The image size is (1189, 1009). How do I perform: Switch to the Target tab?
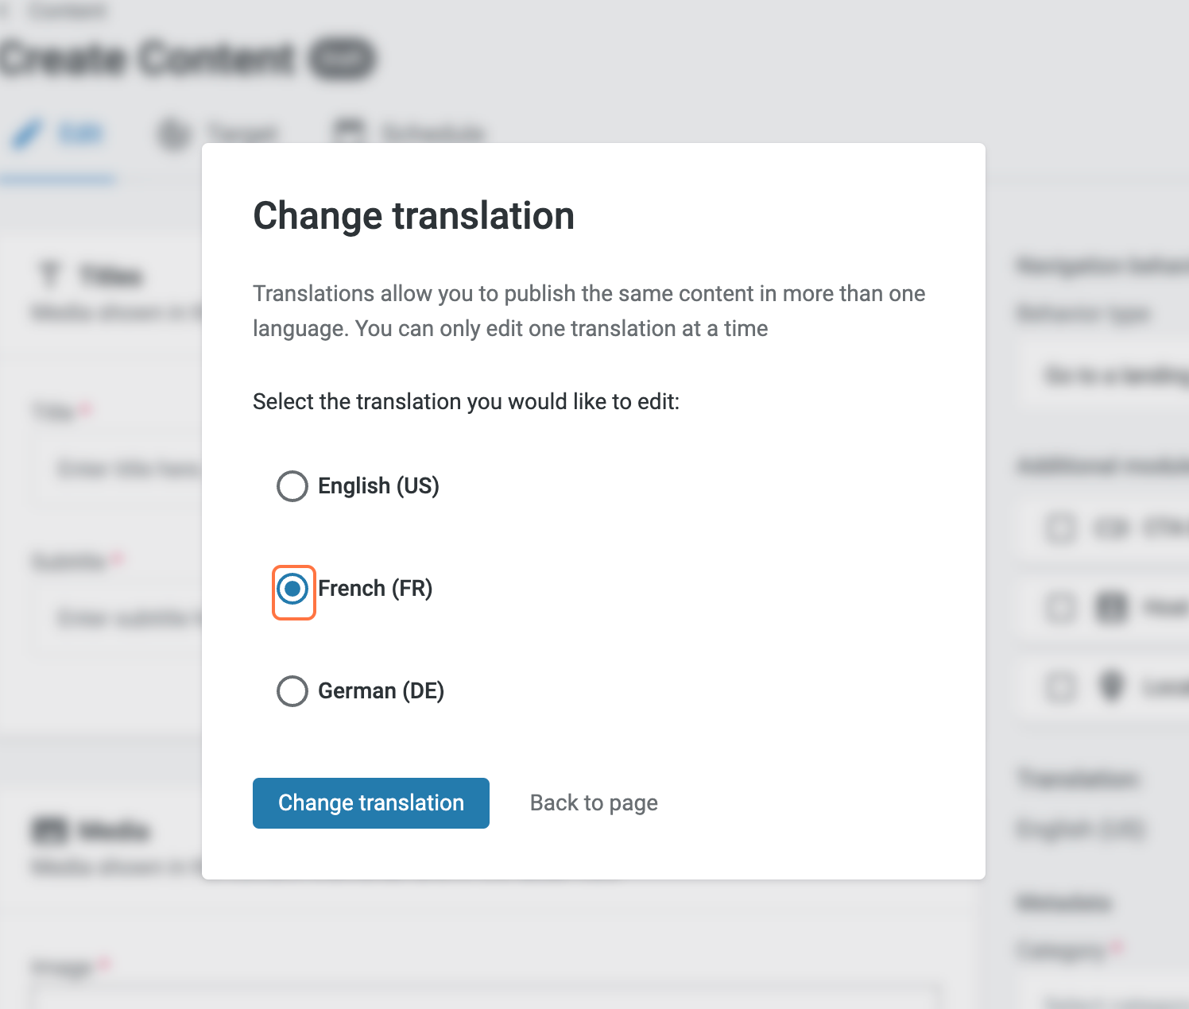click(x=242, y=133)
